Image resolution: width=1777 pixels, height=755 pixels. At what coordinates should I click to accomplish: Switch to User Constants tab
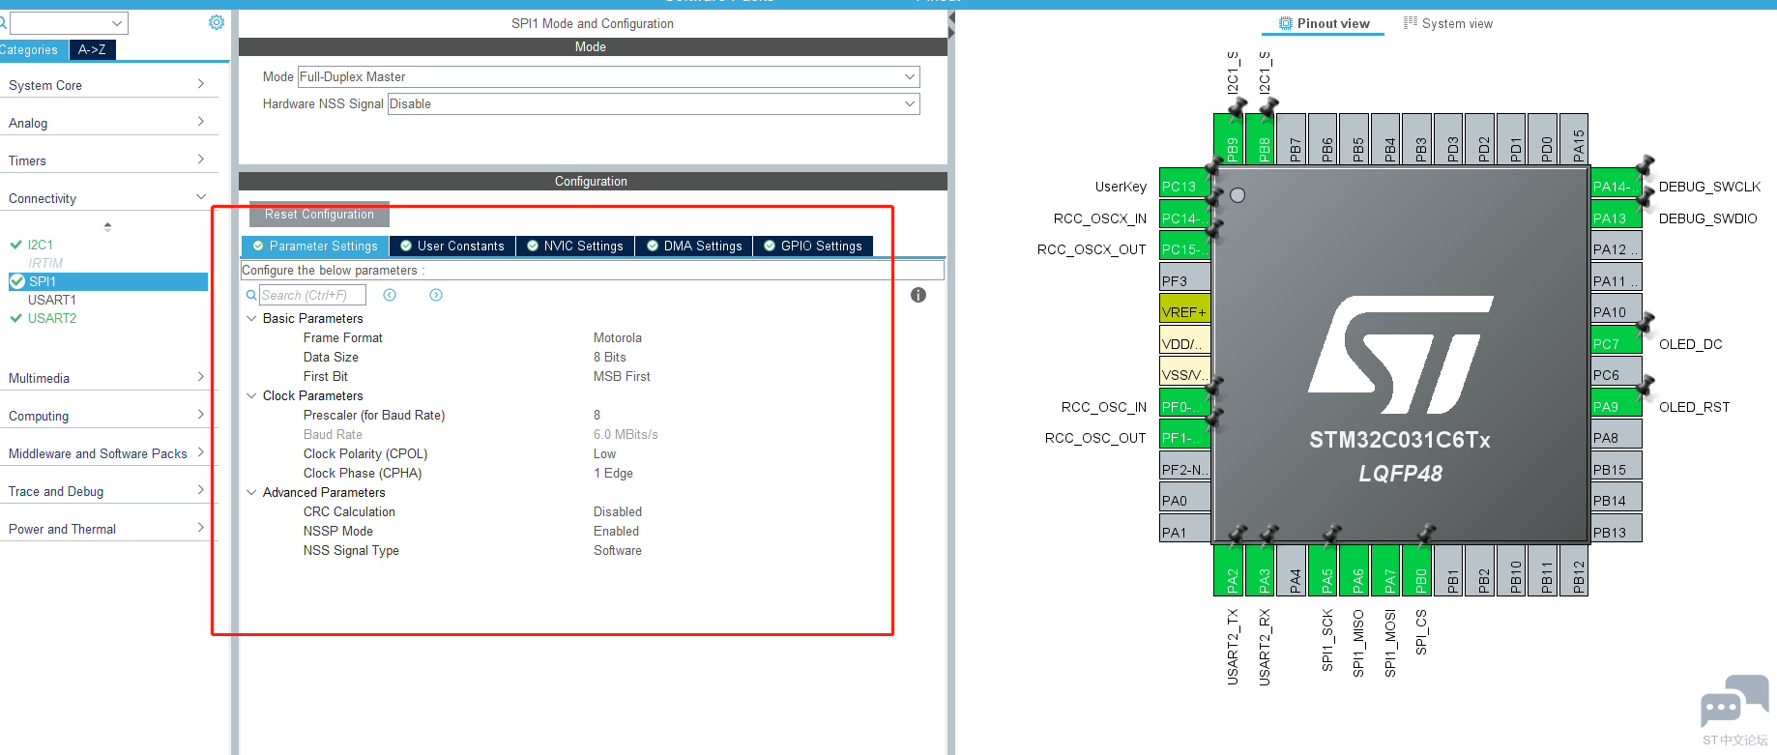coord(452,247)
